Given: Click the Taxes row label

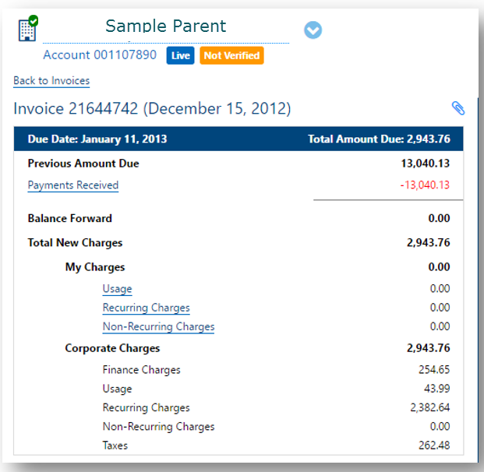Looking at the screenshot, I should 115,446.
